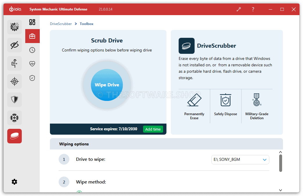
Task: Click the key activation icon in title bar
Action: pyautogui.click(x=239, y=9)
